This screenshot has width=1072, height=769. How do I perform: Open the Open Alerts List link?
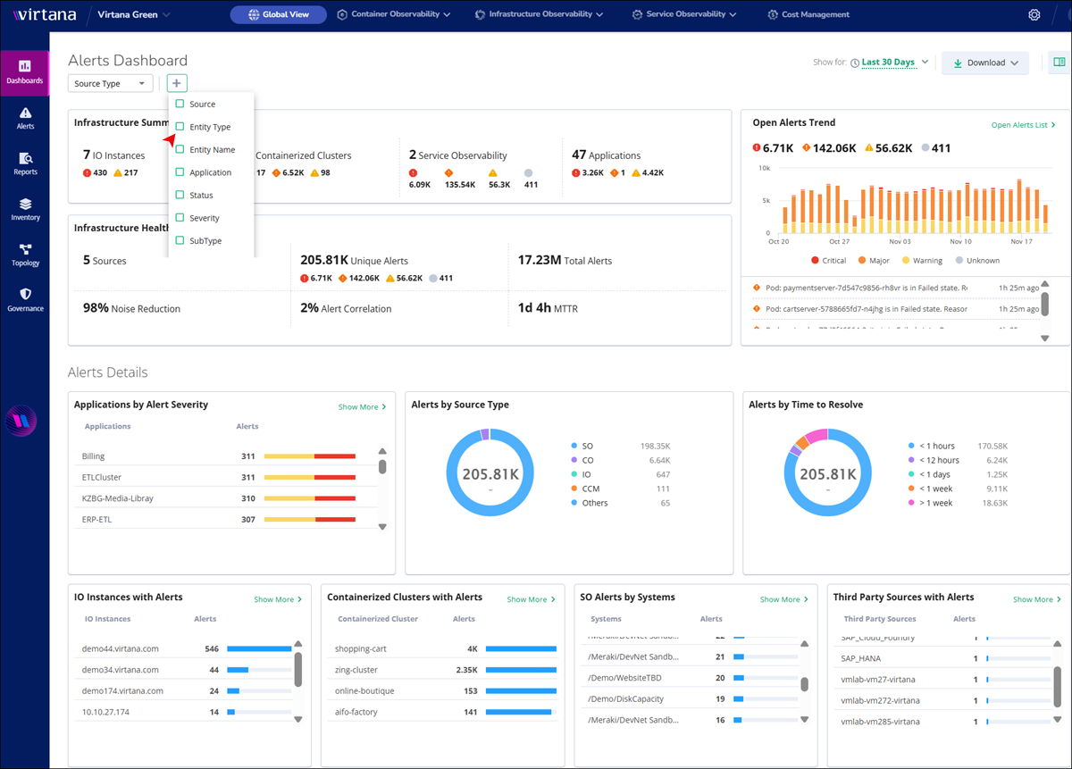(1023, 125)
